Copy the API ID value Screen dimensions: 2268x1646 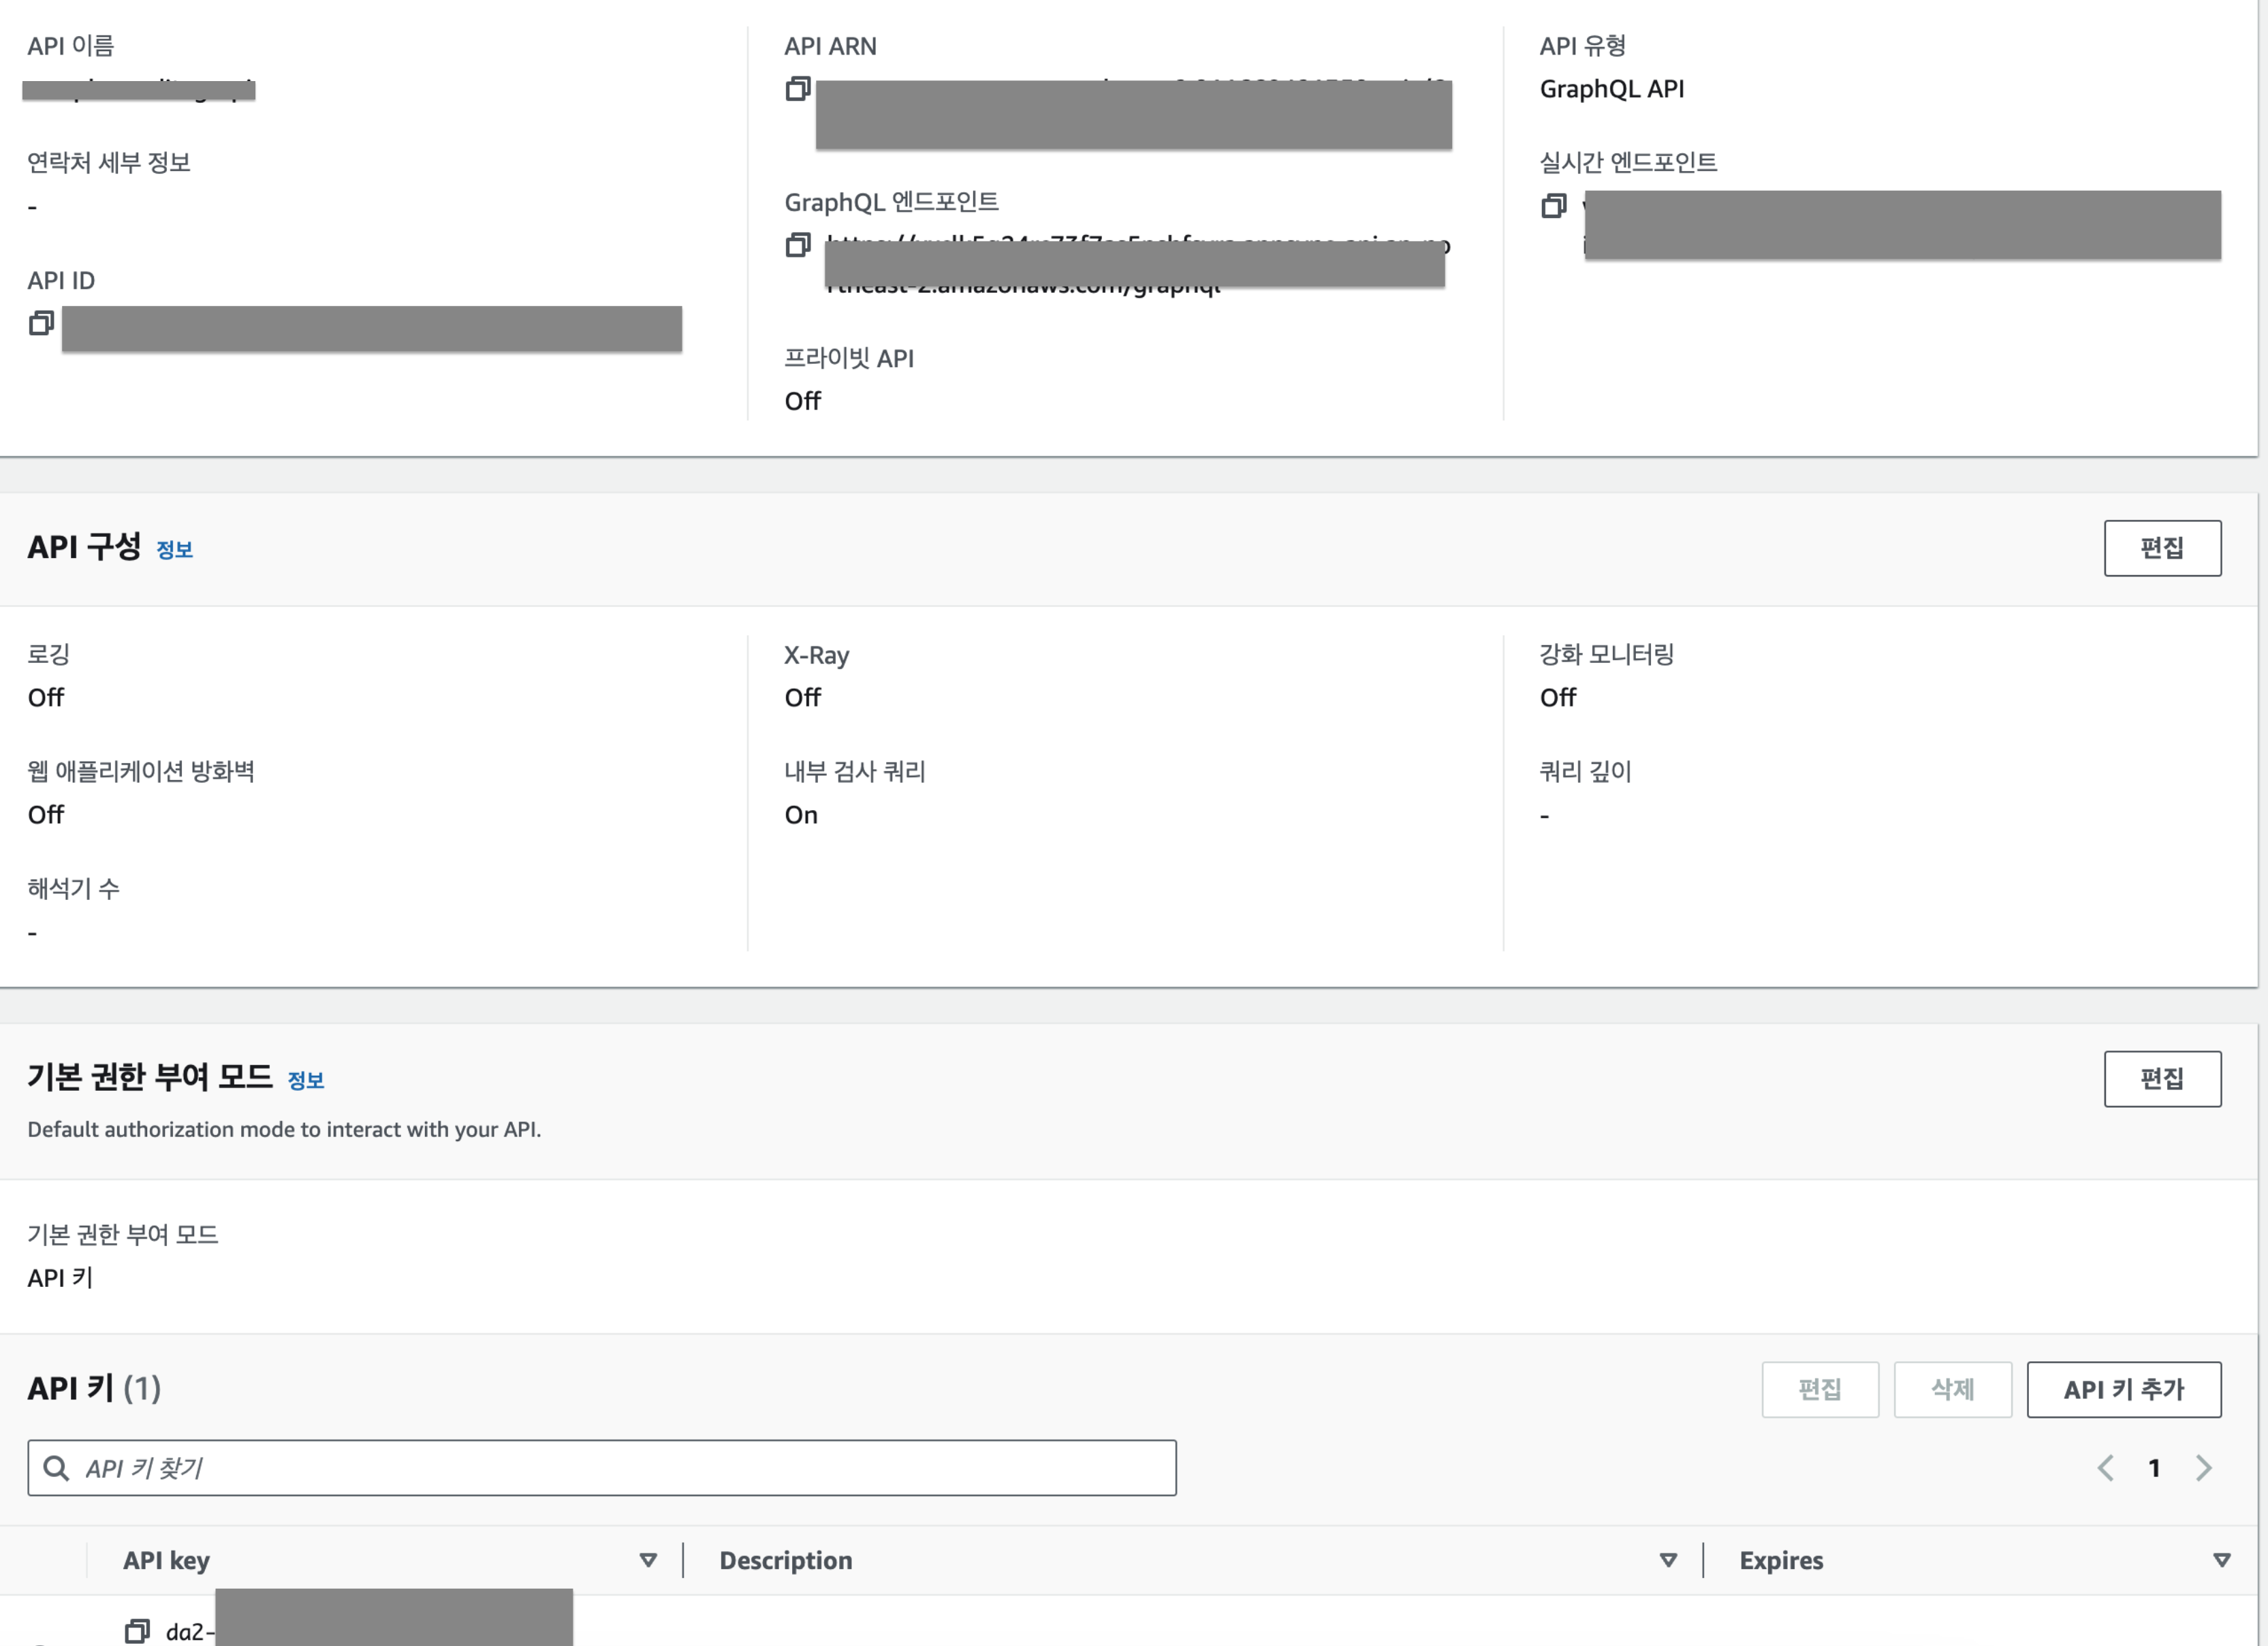tap(41, 323)
